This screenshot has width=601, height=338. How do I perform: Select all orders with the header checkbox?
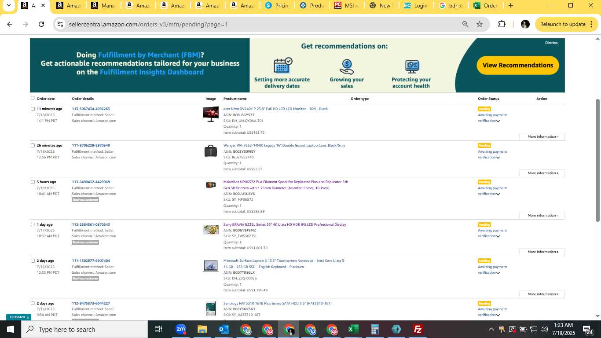33,98
